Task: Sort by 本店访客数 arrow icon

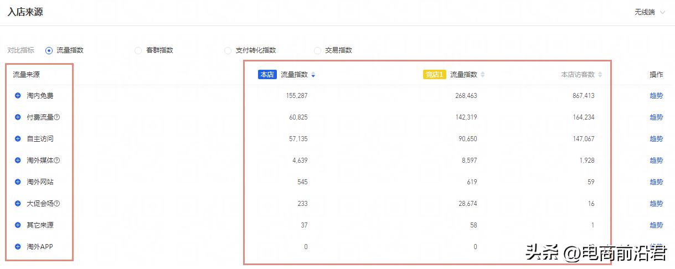Action: [x=600, y=75]
